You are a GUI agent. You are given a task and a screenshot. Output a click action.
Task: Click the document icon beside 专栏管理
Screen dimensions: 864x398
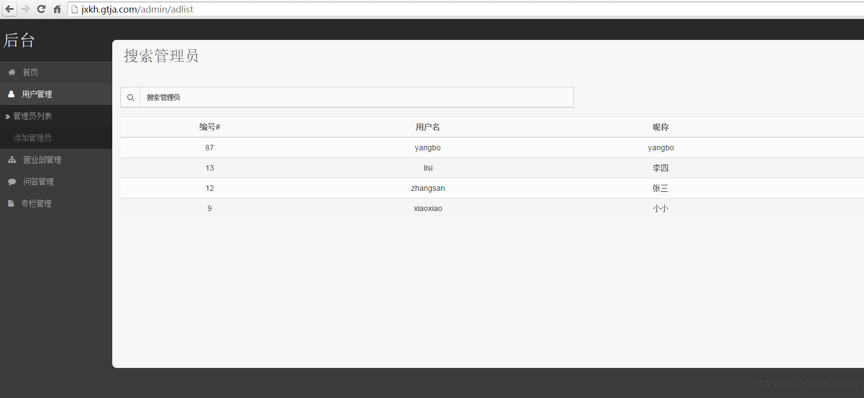click(11, 203)
